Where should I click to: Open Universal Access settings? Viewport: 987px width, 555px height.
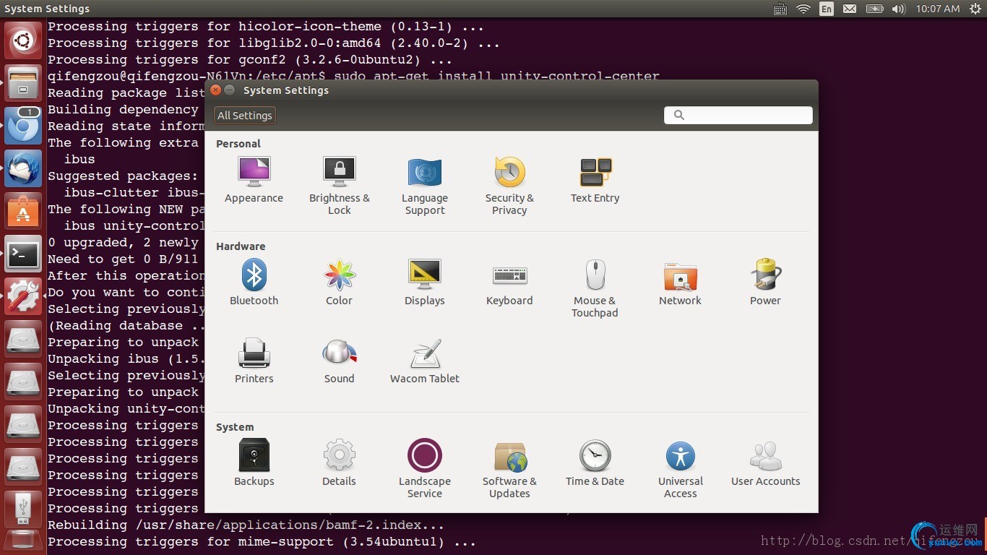[x=680, y=470]
